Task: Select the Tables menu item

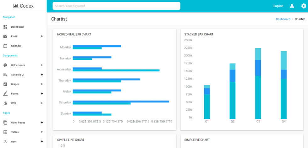Action: coord(23,132)
